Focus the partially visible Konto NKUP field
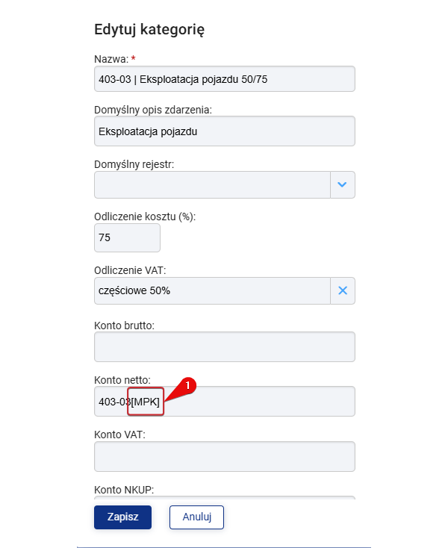This screenshot has height=548, width=448. (x=225, y=497)
